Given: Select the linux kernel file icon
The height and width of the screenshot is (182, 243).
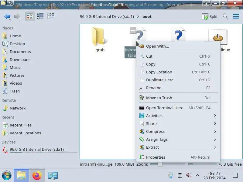Looking at the screenshot, I should pyautogui.click(x=217, y=37).
